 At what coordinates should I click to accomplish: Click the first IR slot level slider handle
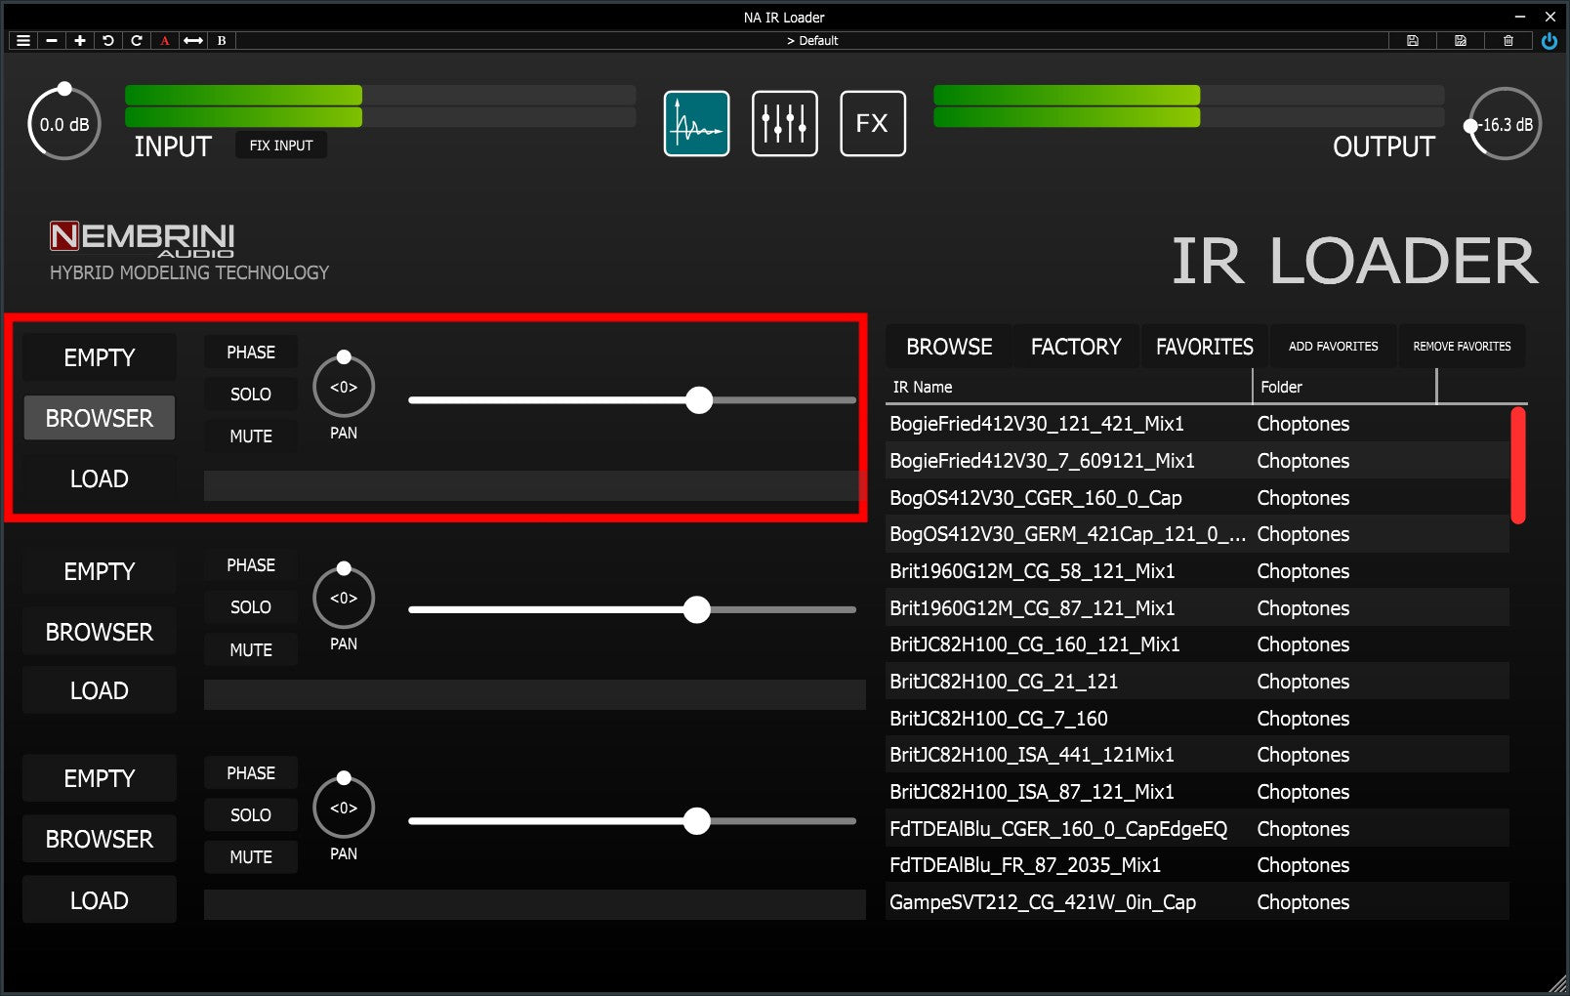coord(699,400)
